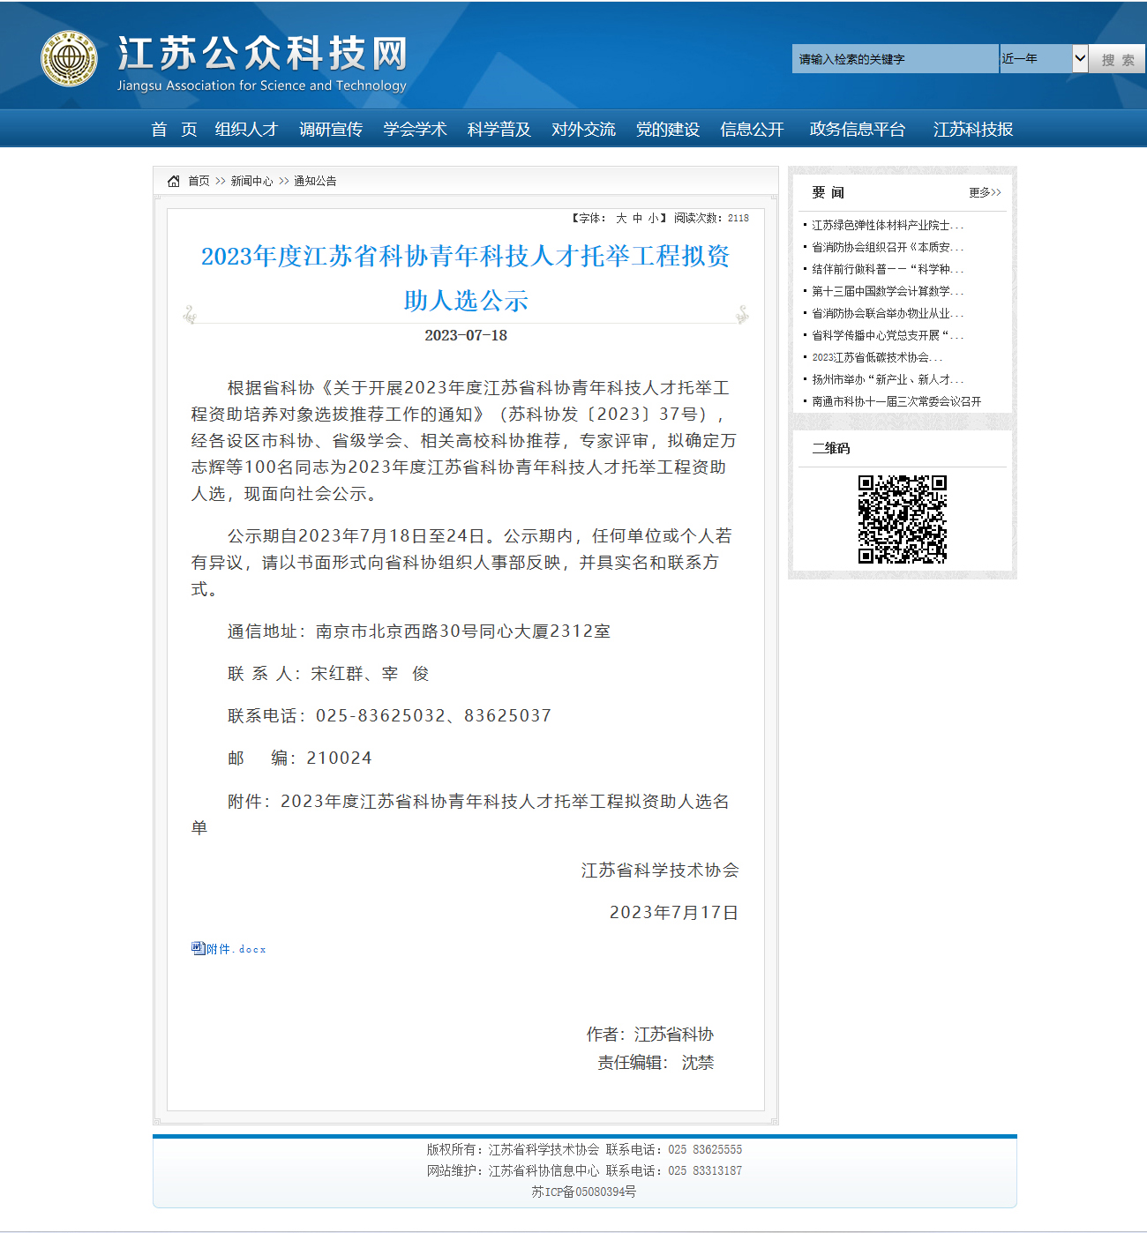Open the 政务信息平台 menu
This screenshot has width=1147, height=1233.
click(x=858, y=130)
